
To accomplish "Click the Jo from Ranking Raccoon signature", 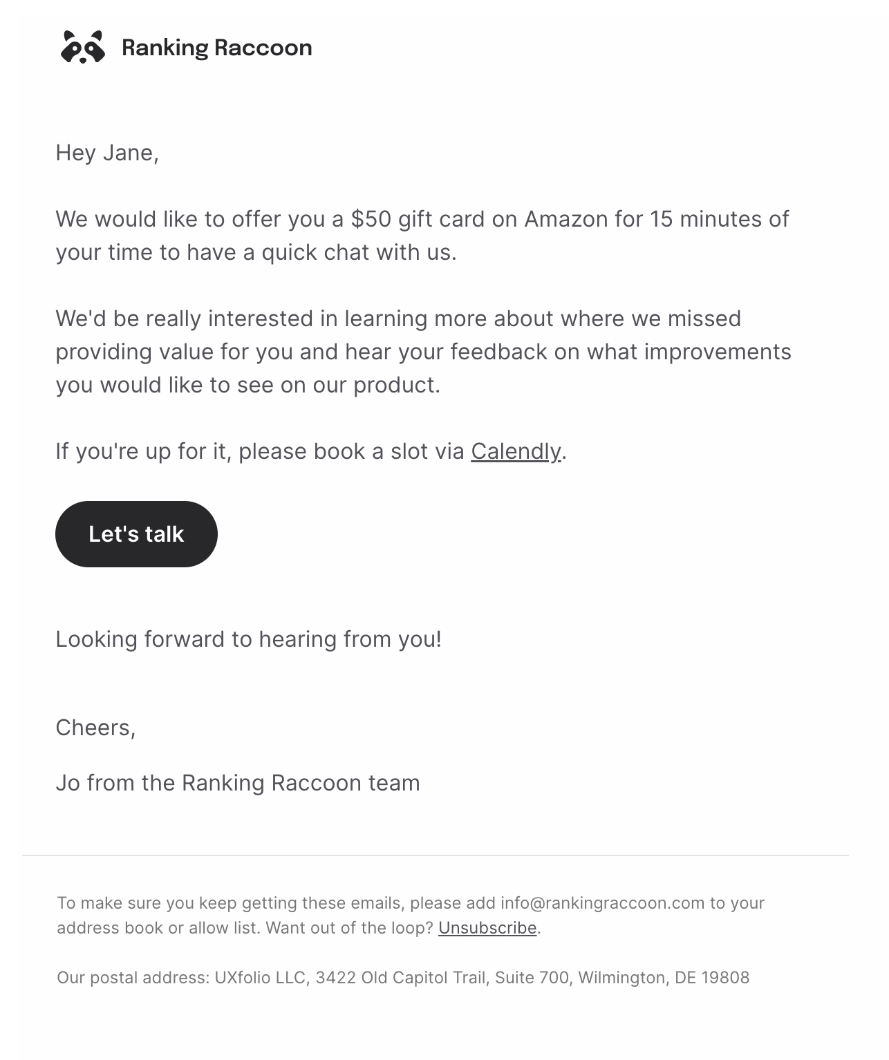I will point(238,783).
